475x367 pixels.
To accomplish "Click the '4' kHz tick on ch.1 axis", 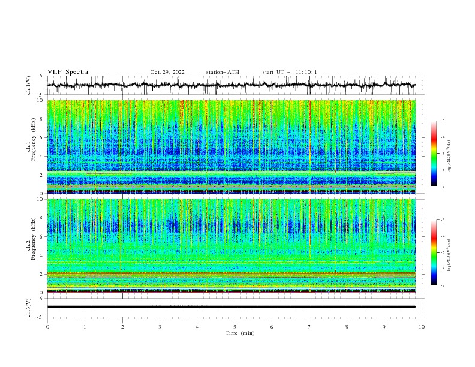I will click(x=42, y=157).
